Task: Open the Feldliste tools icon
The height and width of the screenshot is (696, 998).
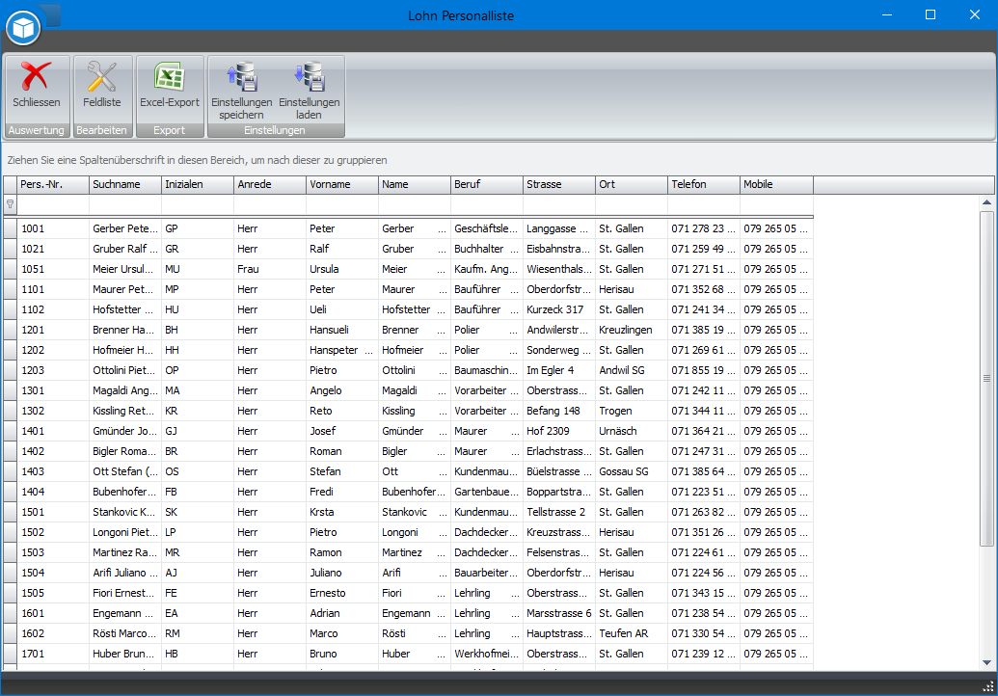Action: pos(101,77)
